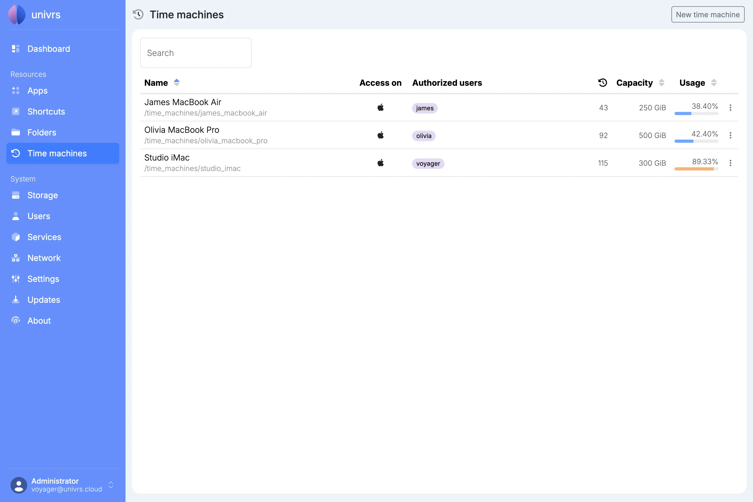This screenshot has height=502, width=753.
Task: Expand the Administrator account switcher chevron
Action: tap(111, 485)
